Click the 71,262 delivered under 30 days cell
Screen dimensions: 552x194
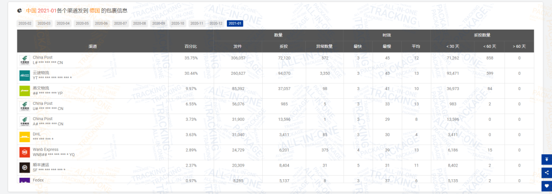pos(453,58)
